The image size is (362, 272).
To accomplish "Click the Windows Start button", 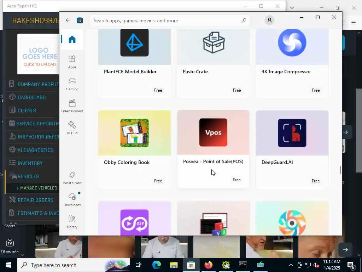I will click(8, 265).
